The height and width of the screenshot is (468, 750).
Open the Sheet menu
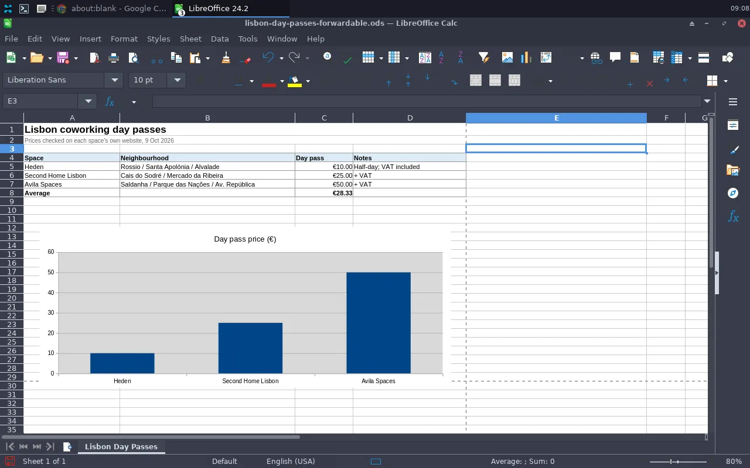(x=190, y=39)
